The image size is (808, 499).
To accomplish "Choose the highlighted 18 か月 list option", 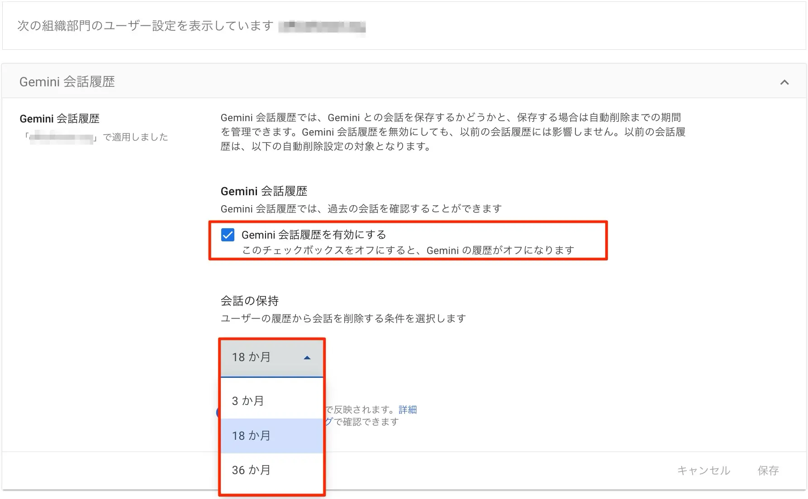I will pos(272,436).
